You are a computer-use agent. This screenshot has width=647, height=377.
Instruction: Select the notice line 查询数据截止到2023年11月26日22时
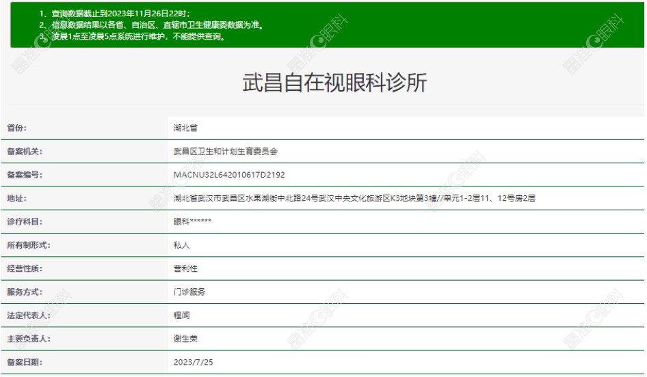pyautogui.click(x=114, y=14)
